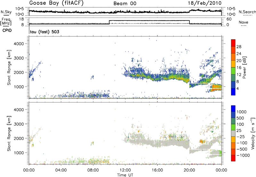Click the "[MHz]" unit label
This screenshot has height=177, width=256.
pyautogui.click(x=6, y=23)
